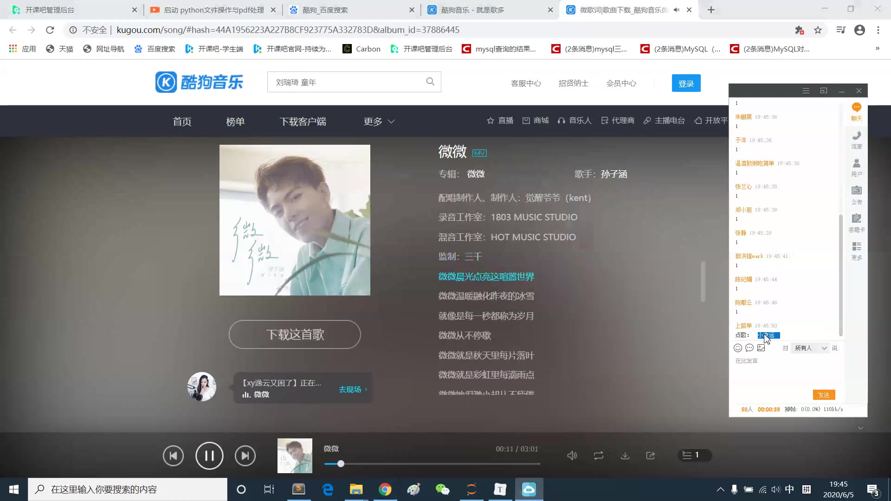Follow the 去现场 link

coord(353,389)
